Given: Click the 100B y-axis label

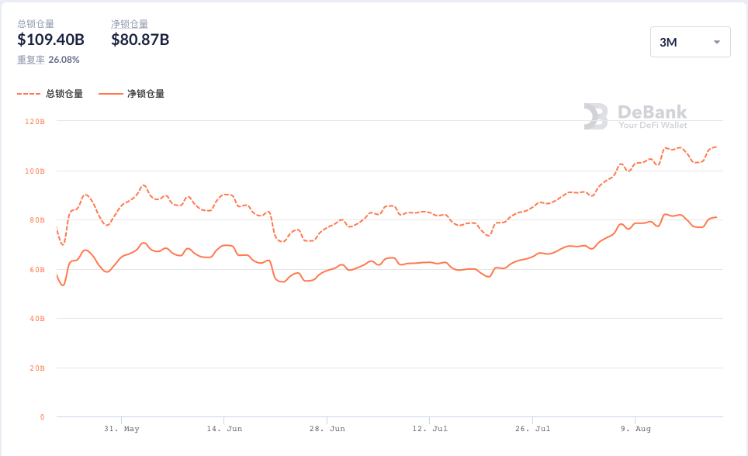Looking at the screenshot, I should tap(35, 171).
